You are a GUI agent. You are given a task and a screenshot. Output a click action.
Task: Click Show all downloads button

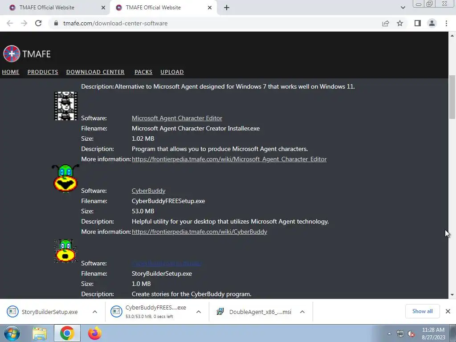[x=422, y=311]
